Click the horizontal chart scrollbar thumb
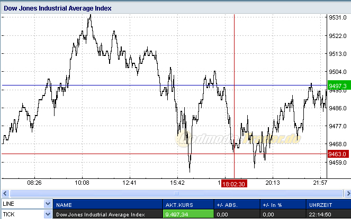This screenshot has height=219, width=351. pos(176,193)
